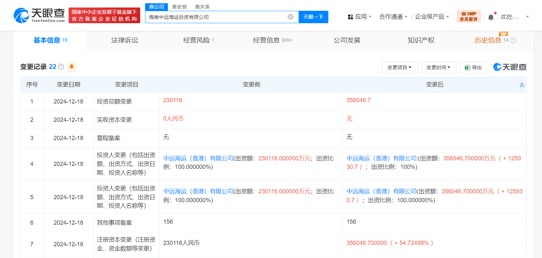Click the 变更记录 section title
This screenshot has height=258, width=542.
pos(34,67)
